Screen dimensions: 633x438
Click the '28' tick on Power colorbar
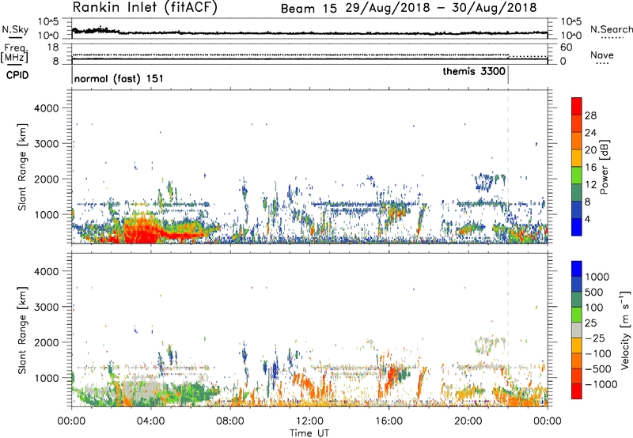click(590, 115)
